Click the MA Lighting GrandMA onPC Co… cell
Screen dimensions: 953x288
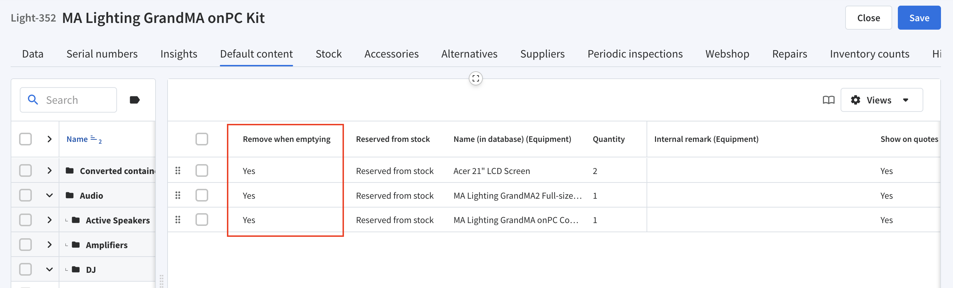[x=516, y=220]
